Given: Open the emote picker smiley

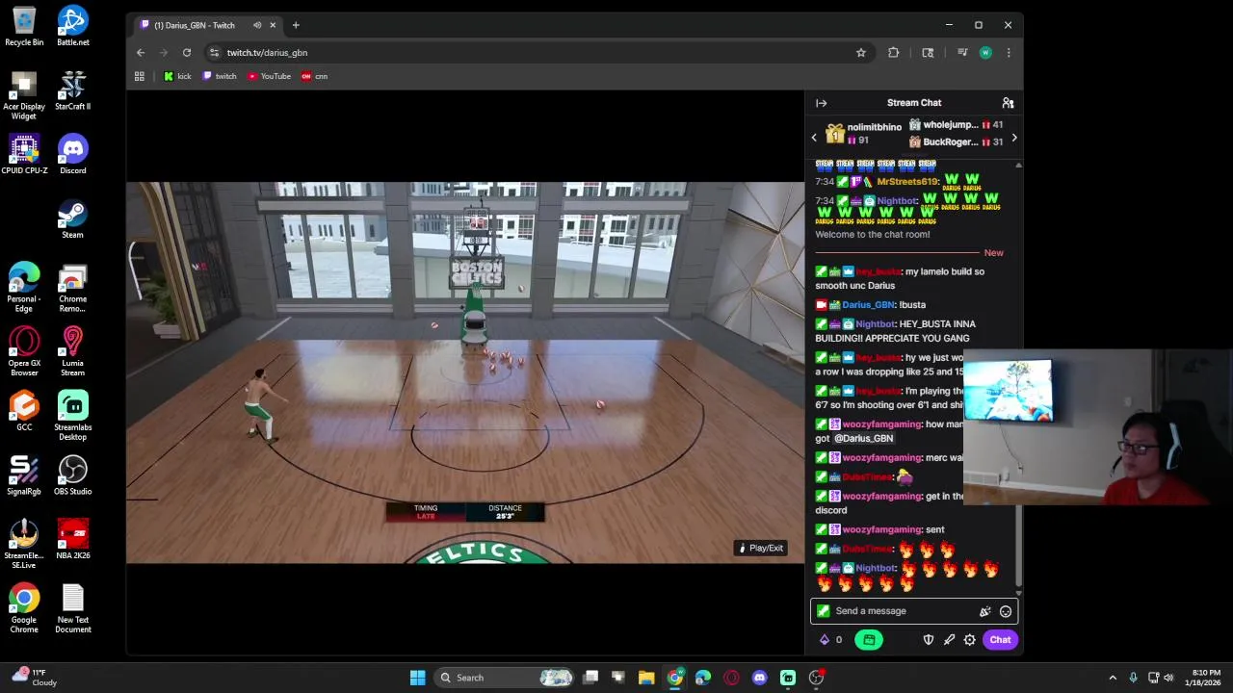Looking at the screenshot, I should point(1006,611).
